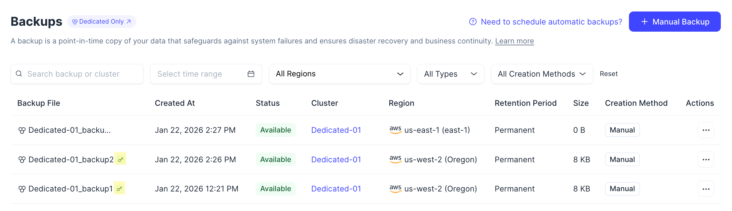This screenshot has width=732, height=211.
Task: Open the Learn more link
Action: [x=514, y=41]
